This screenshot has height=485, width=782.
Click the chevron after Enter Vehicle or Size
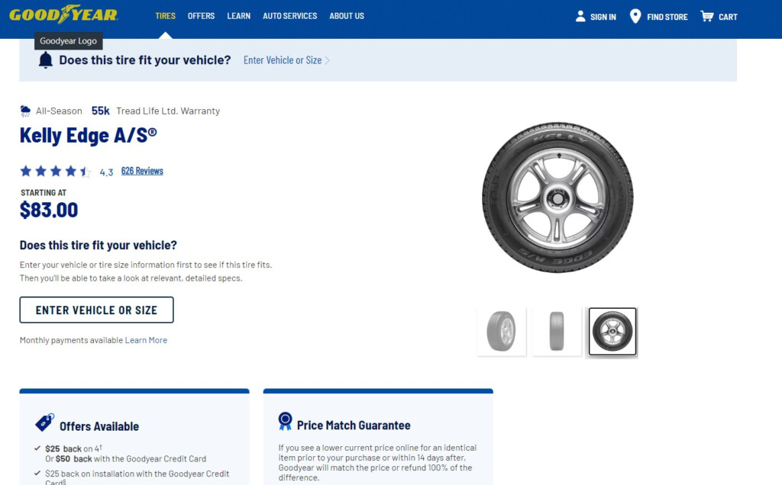327,60
